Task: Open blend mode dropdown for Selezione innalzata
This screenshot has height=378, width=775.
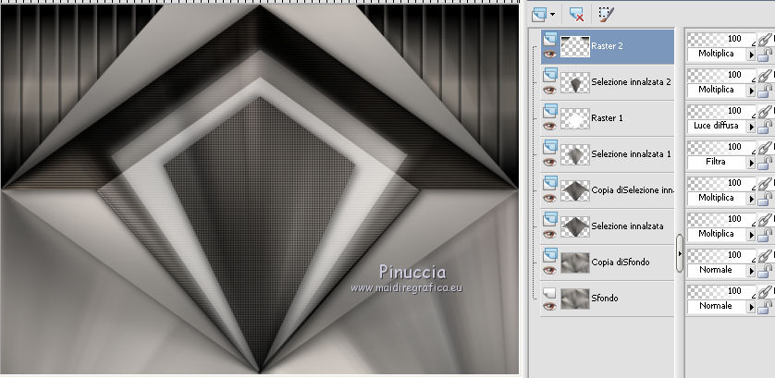Action: pos(752,235)
